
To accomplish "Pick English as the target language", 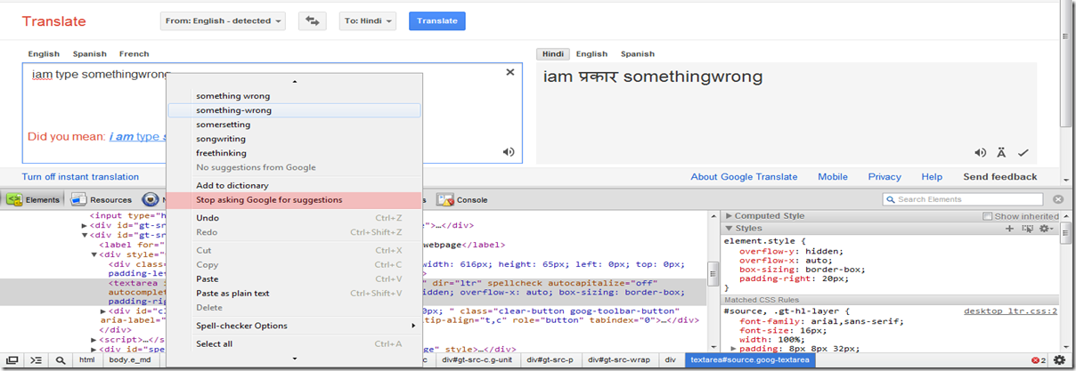I will pos(591,54).
